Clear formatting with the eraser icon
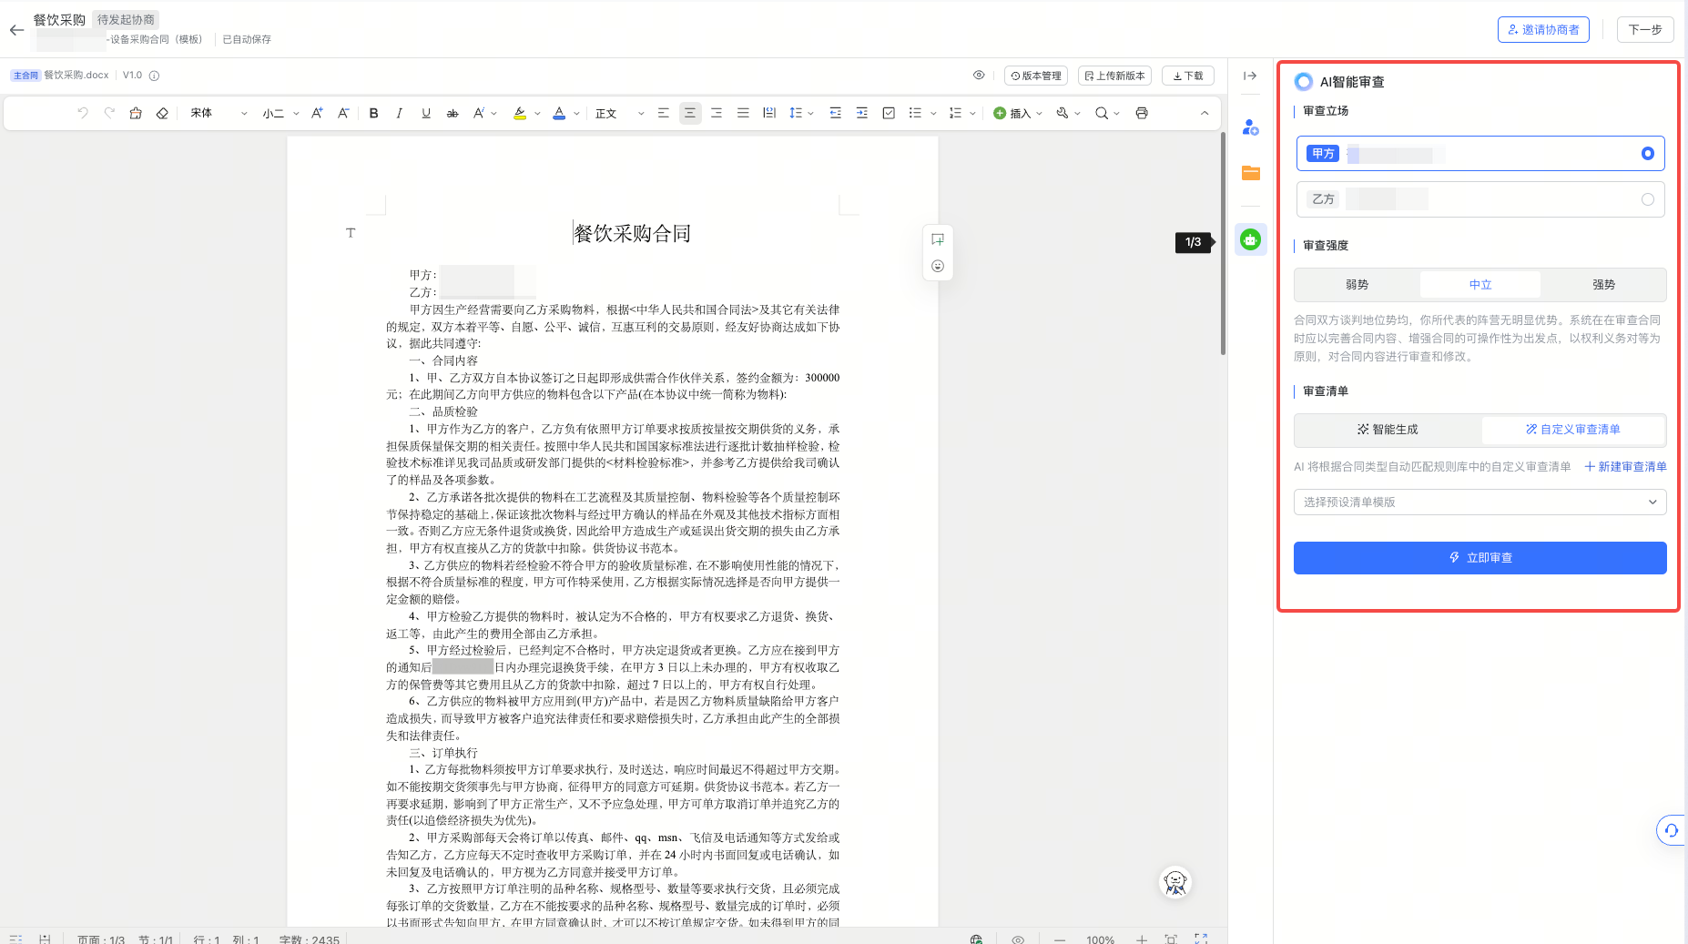Viewport: 1688px width, 944px height. point(162,113)
